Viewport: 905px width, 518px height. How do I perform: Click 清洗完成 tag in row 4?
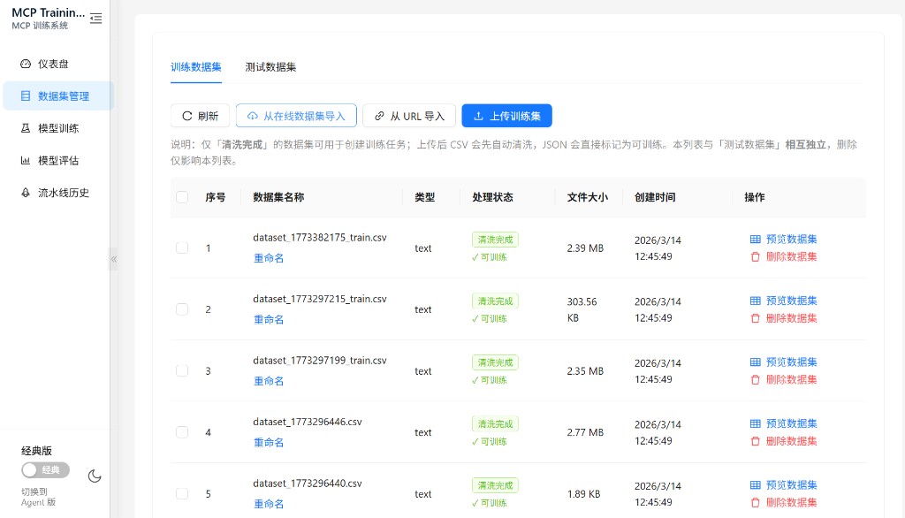click(x=495, y=424)
